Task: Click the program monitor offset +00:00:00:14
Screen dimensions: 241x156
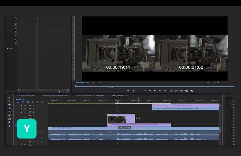Action: (82, 82)
